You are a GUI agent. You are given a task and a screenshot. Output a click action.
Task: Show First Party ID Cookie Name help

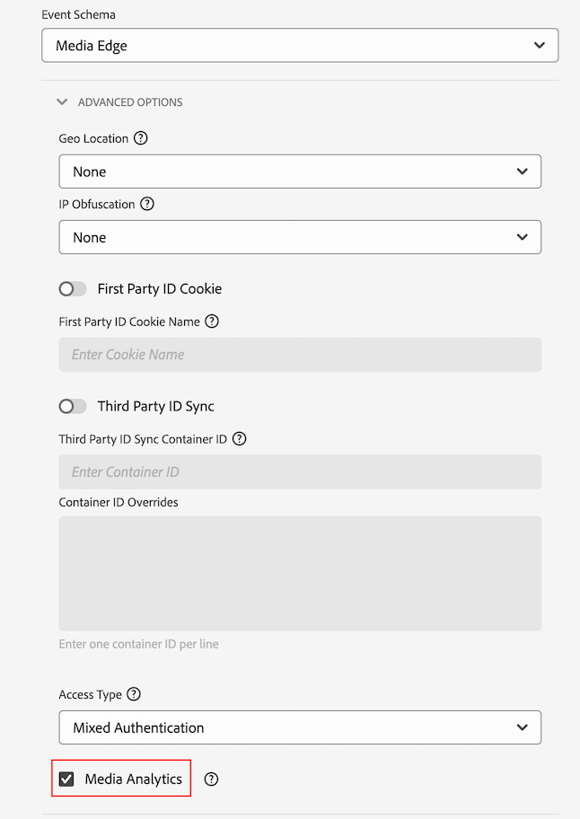point(211,321)
